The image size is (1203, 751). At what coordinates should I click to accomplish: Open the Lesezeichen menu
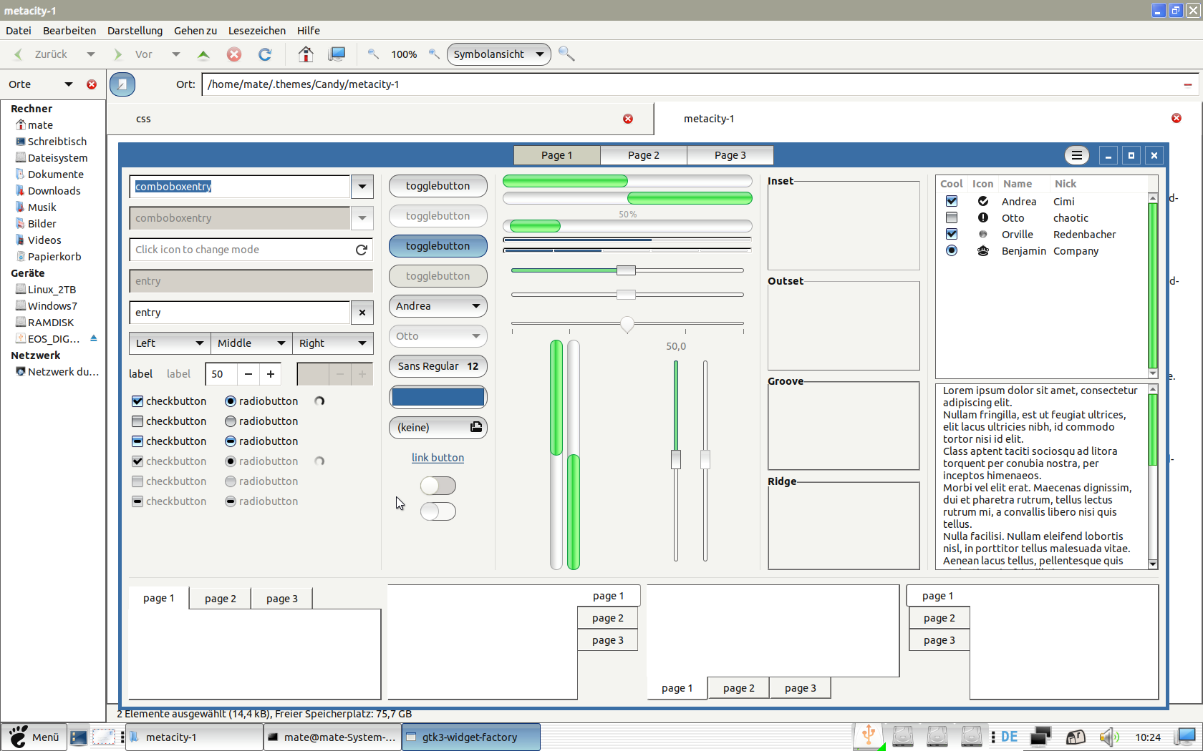point(257,31)
